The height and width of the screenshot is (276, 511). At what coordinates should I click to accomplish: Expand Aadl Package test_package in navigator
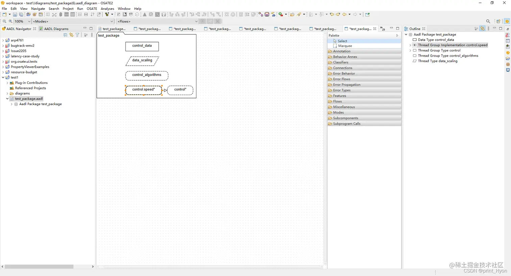click(11, 104)
